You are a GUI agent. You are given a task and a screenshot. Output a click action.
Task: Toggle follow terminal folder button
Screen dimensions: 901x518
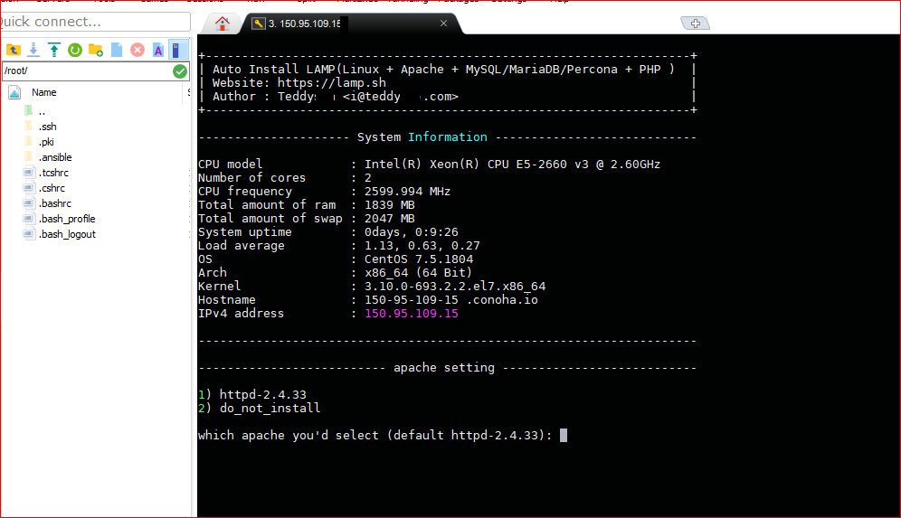[178, 50]
